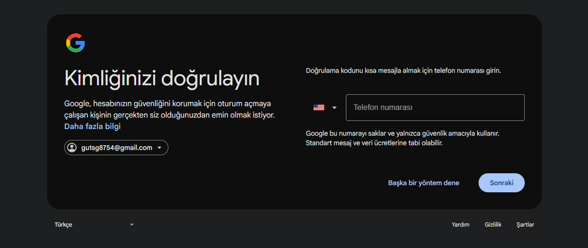Click the Sonraki button
588x248 pixels.
pos(501,183)
